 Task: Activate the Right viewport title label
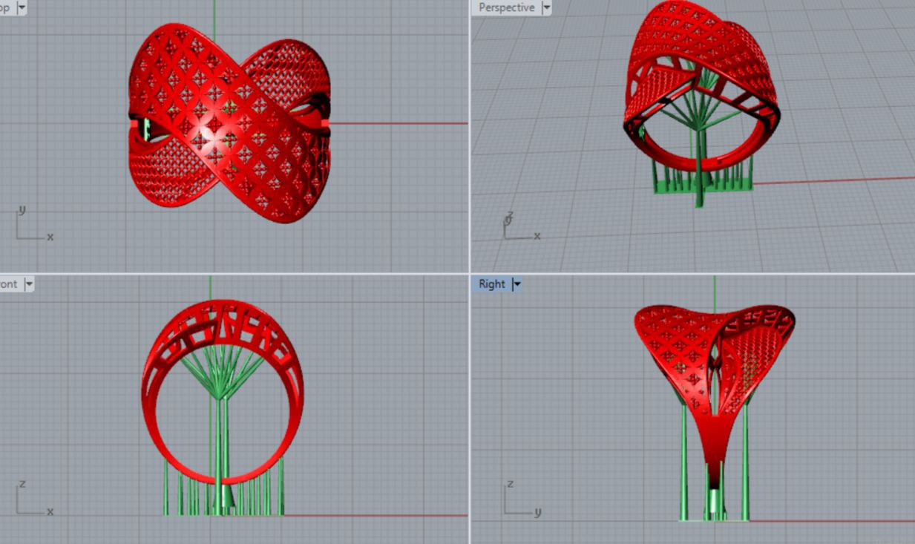491,284
